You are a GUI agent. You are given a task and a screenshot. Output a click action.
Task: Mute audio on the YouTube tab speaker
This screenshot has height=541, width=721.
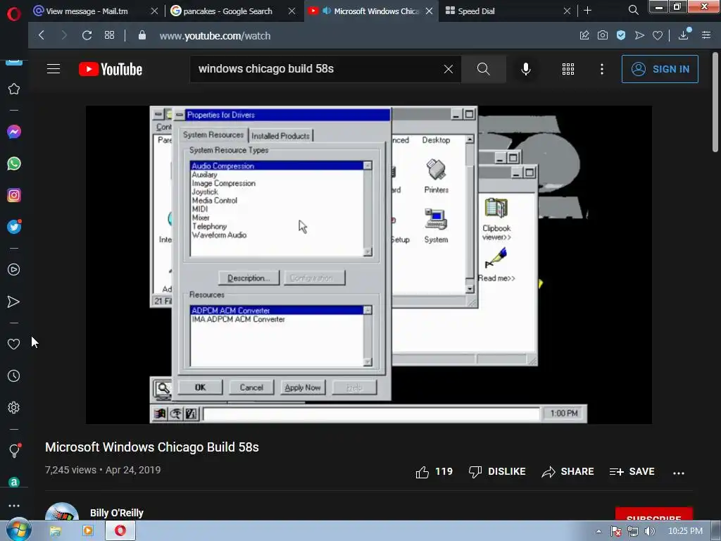[327, 11]
